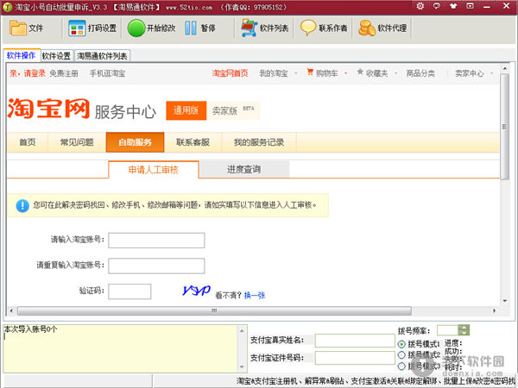Click the app logo in title bar
The image size is (518, 388).
tap(7, 7)
